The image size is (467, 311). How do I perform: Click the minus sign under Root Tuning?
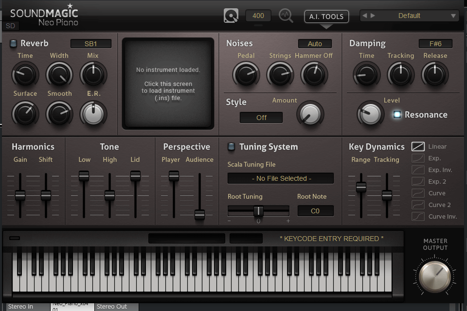click(x=229, y=221)
